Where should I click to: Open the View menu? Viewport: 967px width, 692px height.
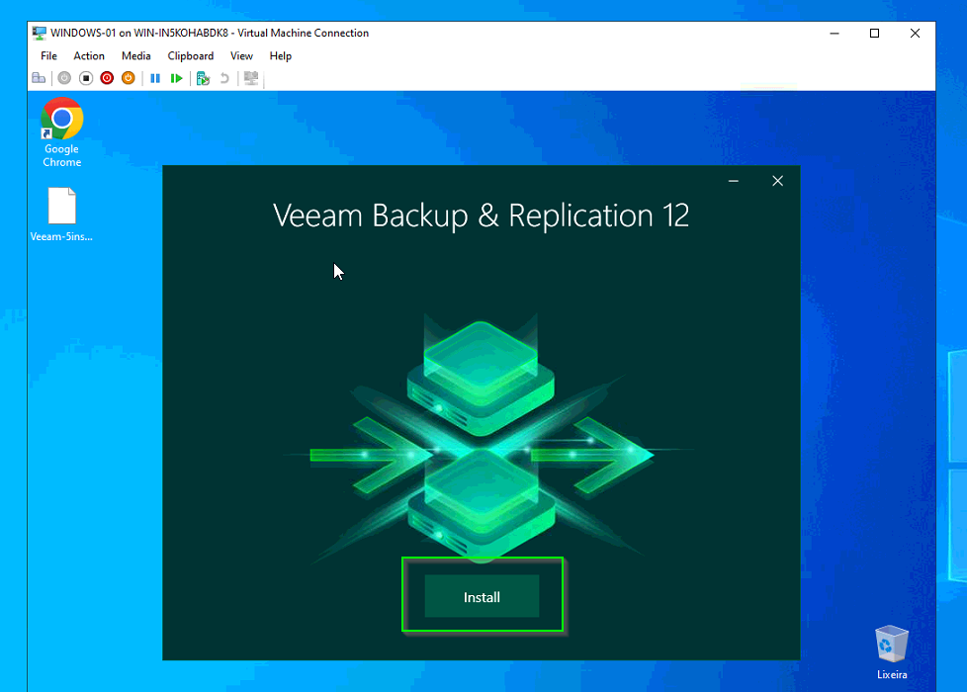coord(241,56)
